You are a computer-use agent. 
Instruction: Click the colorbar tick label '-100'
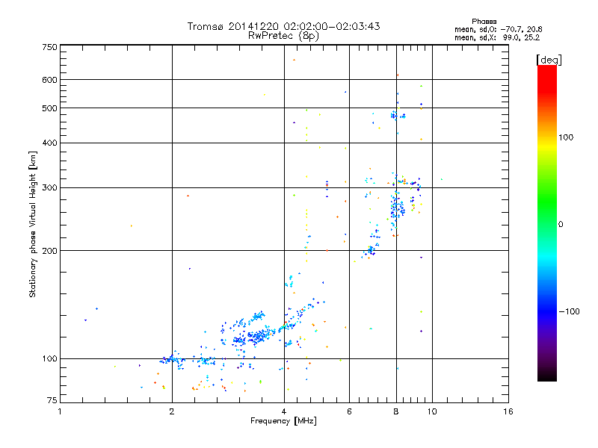click(569, 311)
